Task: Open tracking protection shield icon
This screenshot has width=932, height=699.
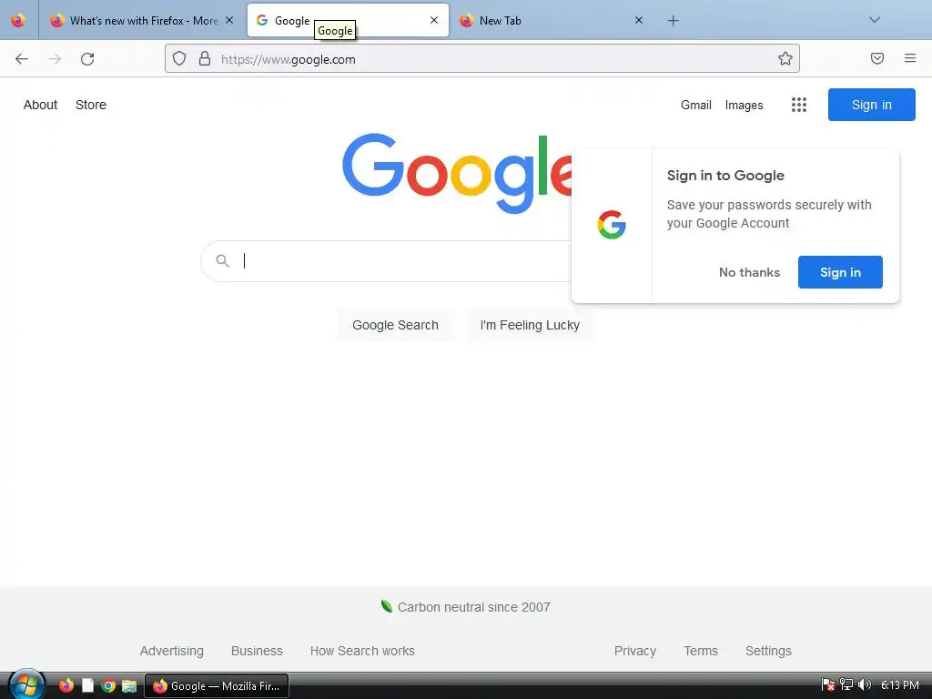Action: click(179, 58)
